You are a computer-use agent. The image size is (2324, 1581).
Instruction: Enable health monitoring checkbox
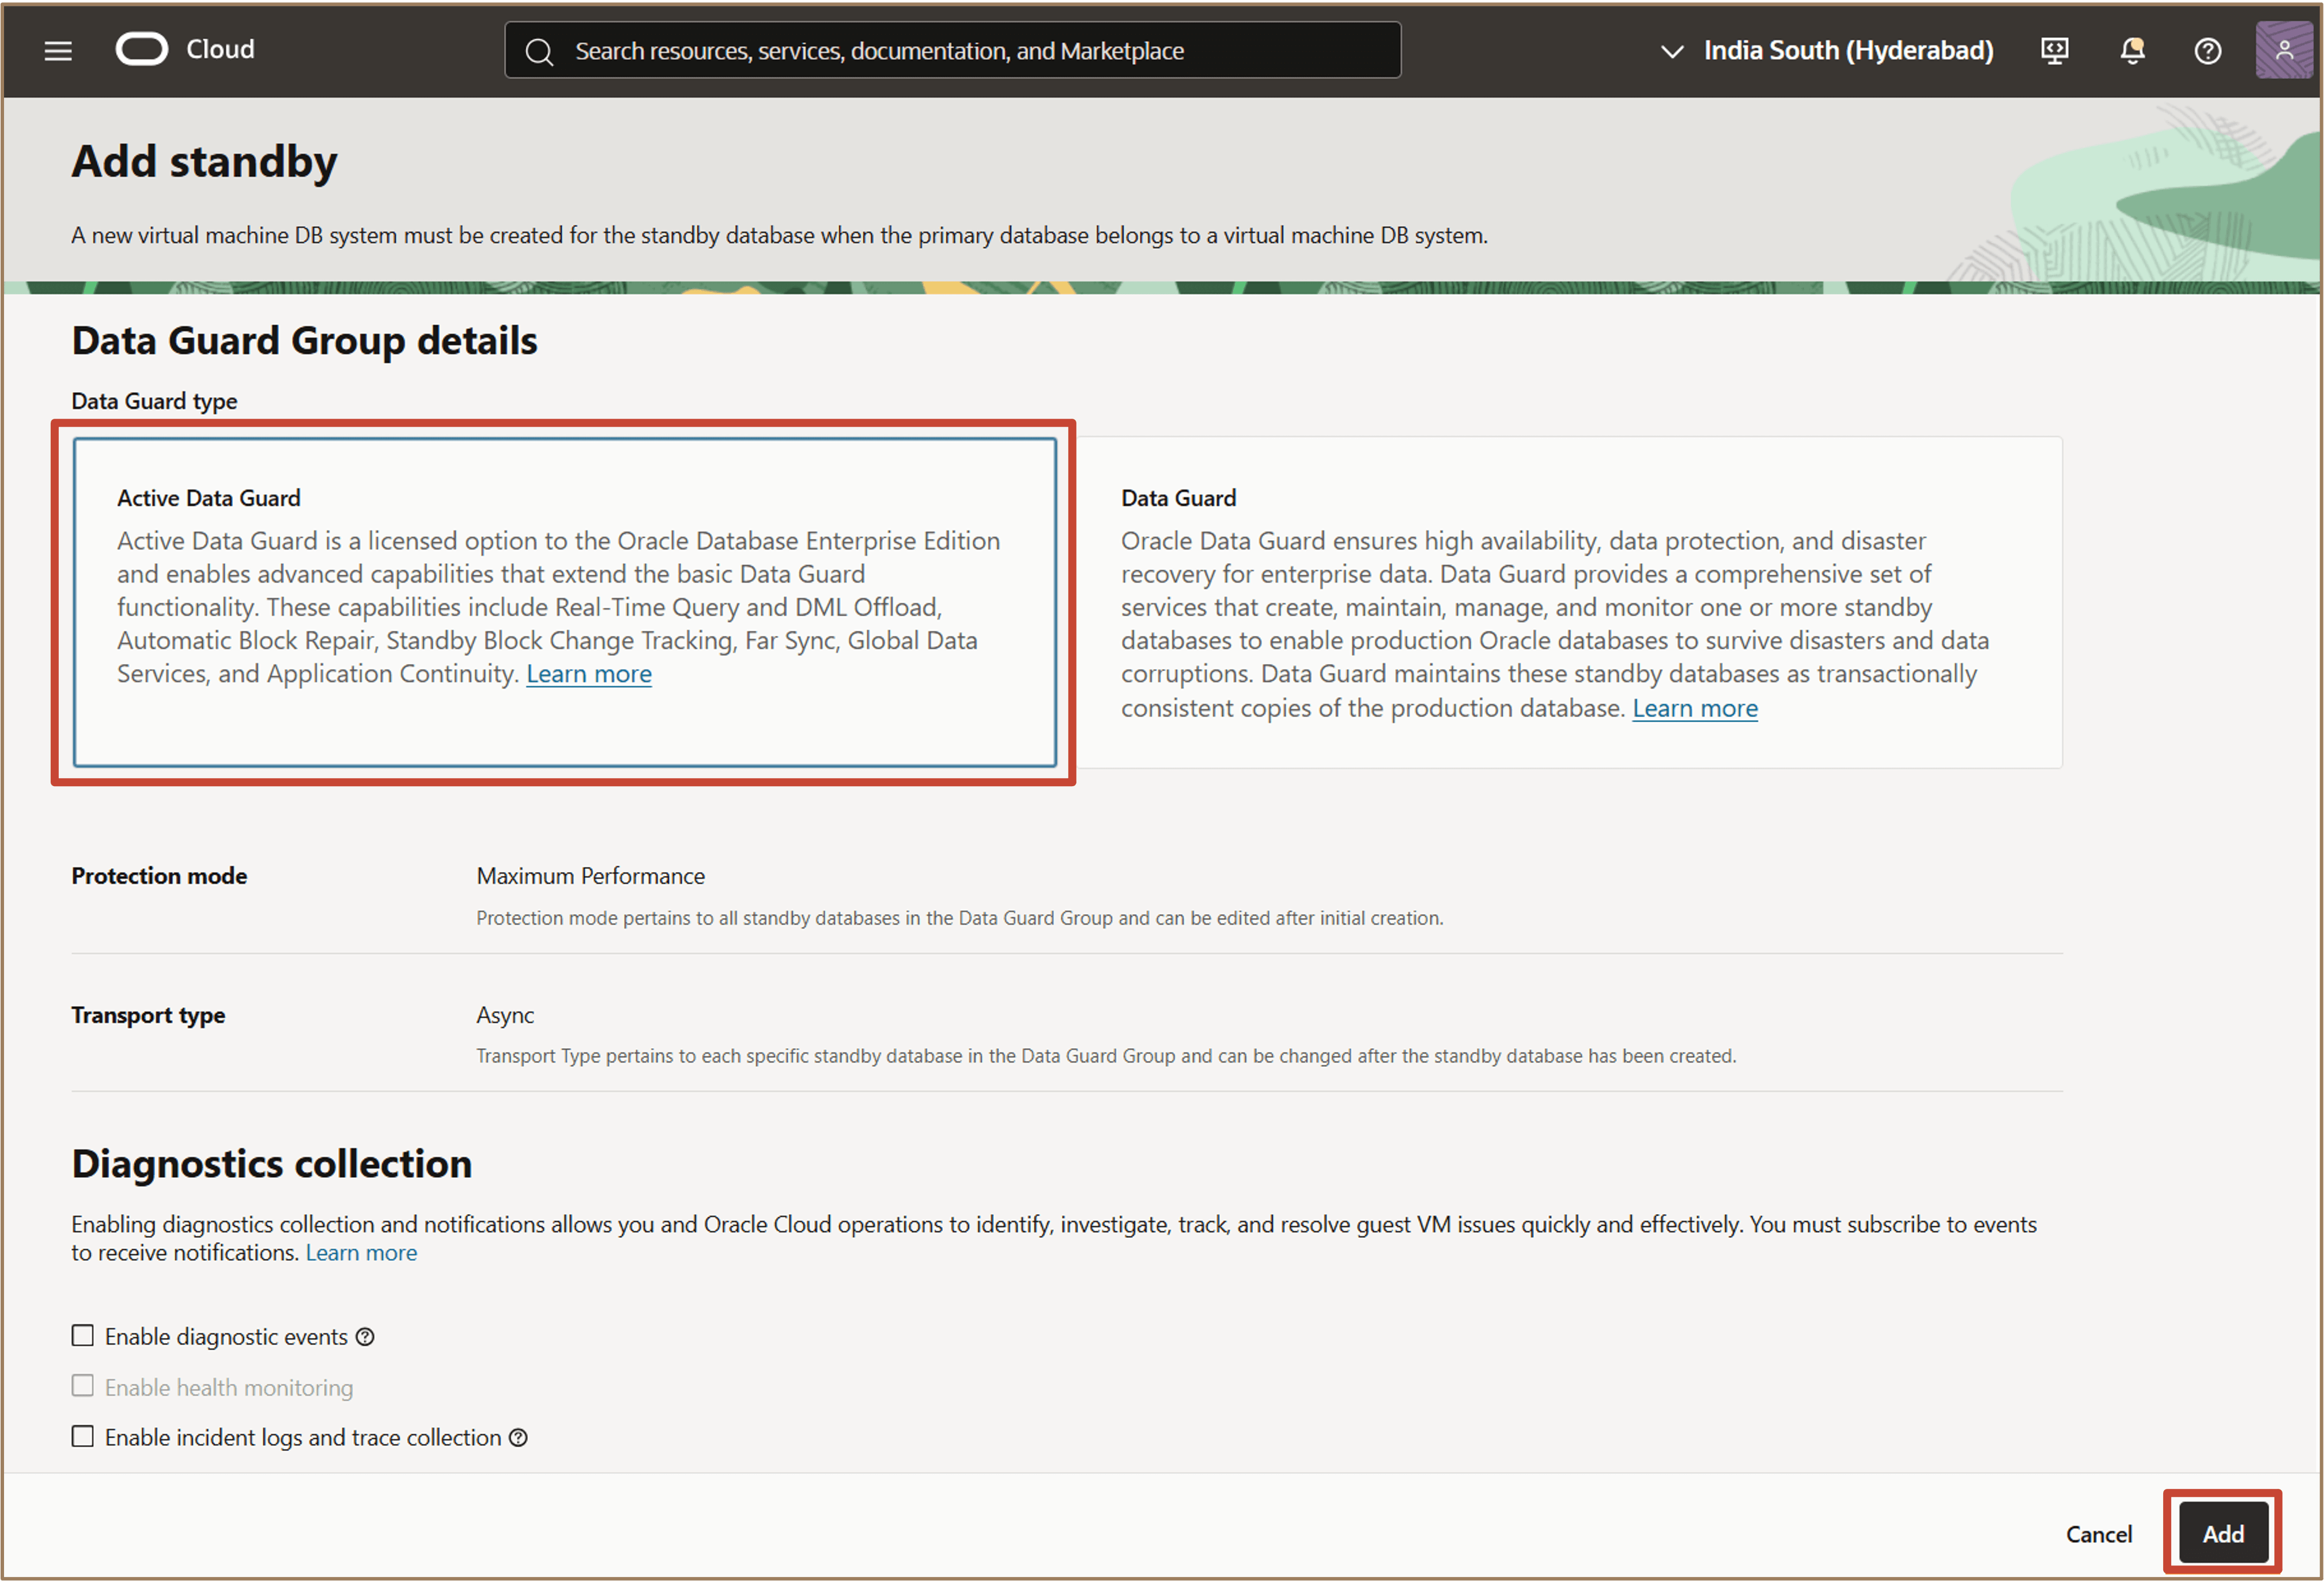pyautogui.click(x=83, y=1386)
